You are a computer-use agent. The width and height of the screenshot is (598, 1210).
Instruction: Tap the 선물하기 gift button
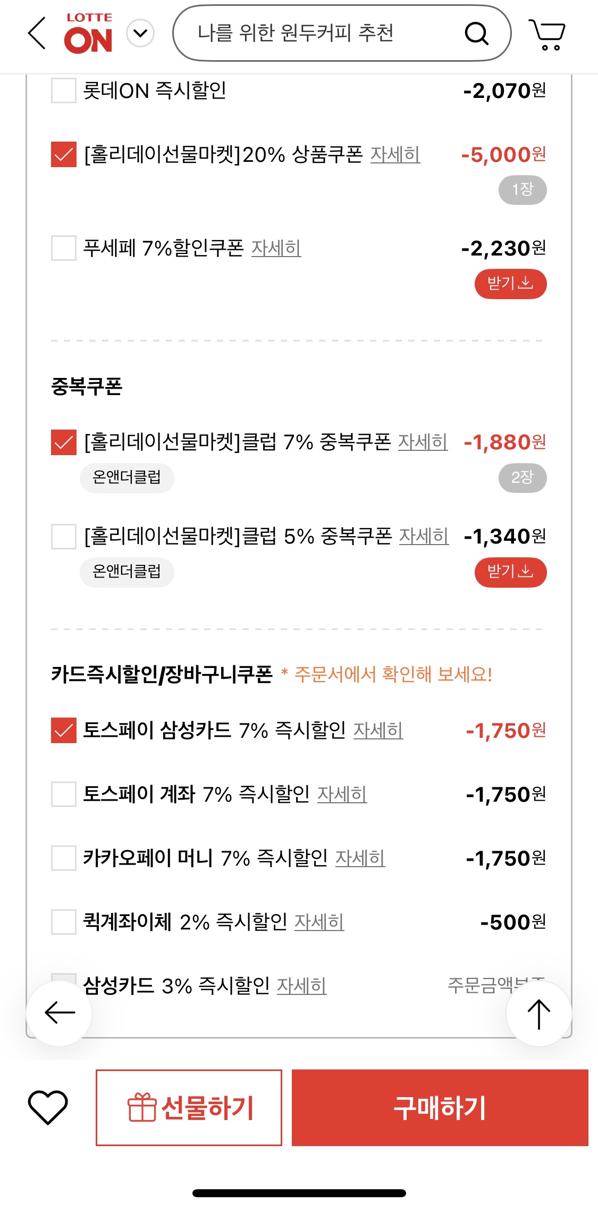pos(189,1108)
